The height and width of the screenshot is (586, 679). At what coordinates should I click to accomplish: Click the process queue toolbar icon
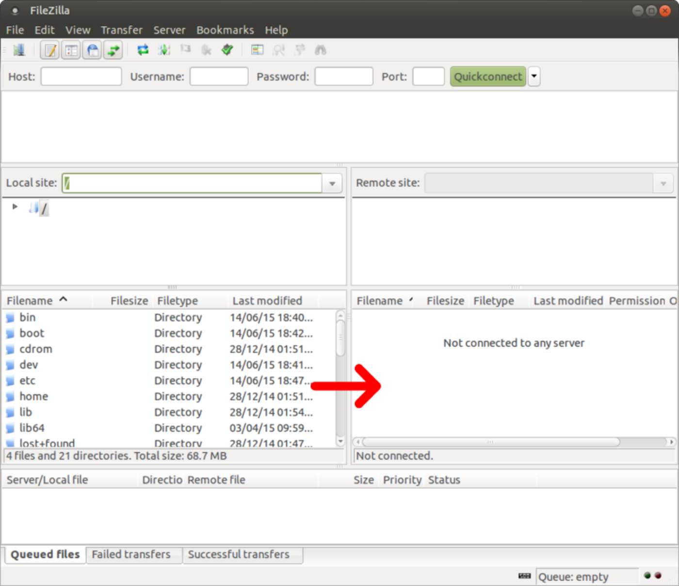164,50
